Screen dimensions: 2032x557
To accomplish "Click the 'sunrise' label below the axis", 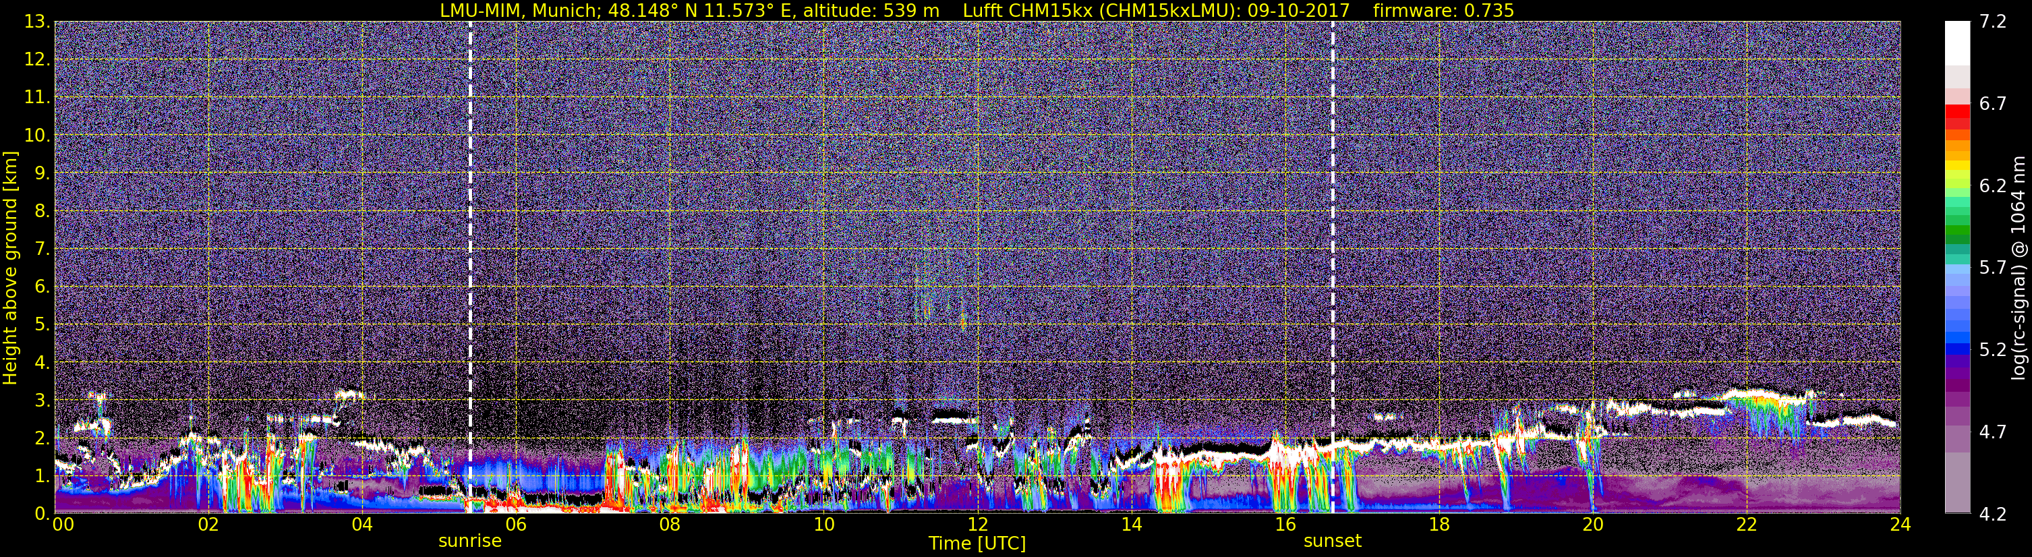I will tap(470, 541).
